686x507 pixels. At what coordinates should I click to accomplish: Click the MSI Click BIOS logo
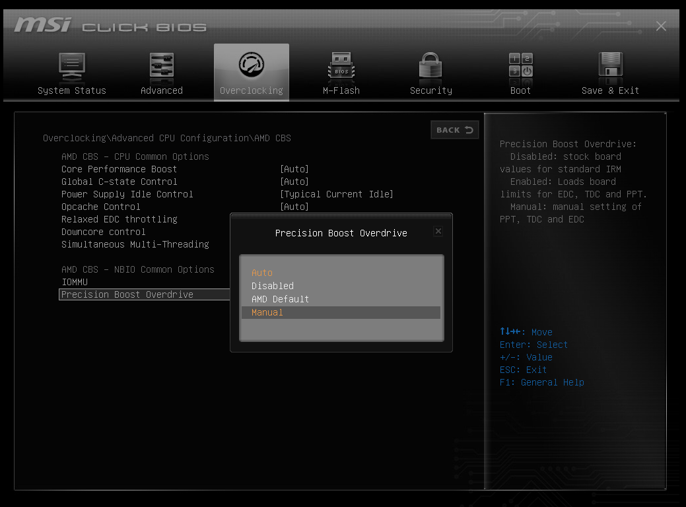(110, 25)
